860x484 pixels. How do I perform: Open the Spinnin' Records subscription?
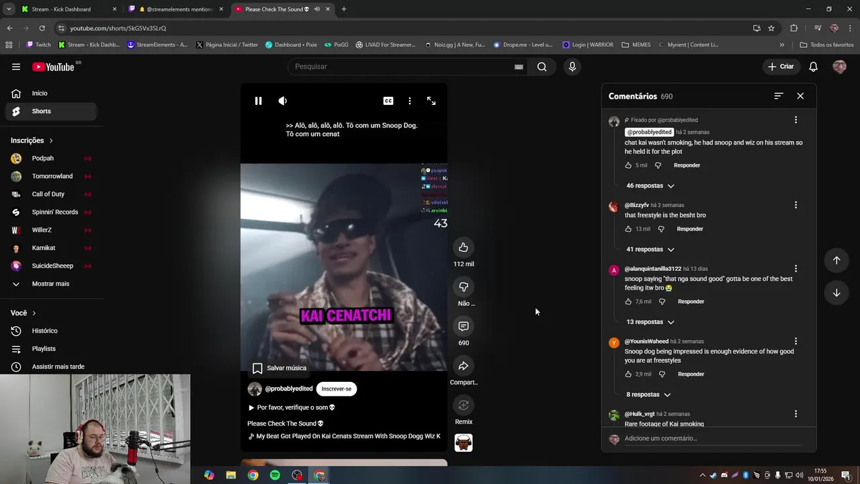pyautogui.click(x=51, y=212)
